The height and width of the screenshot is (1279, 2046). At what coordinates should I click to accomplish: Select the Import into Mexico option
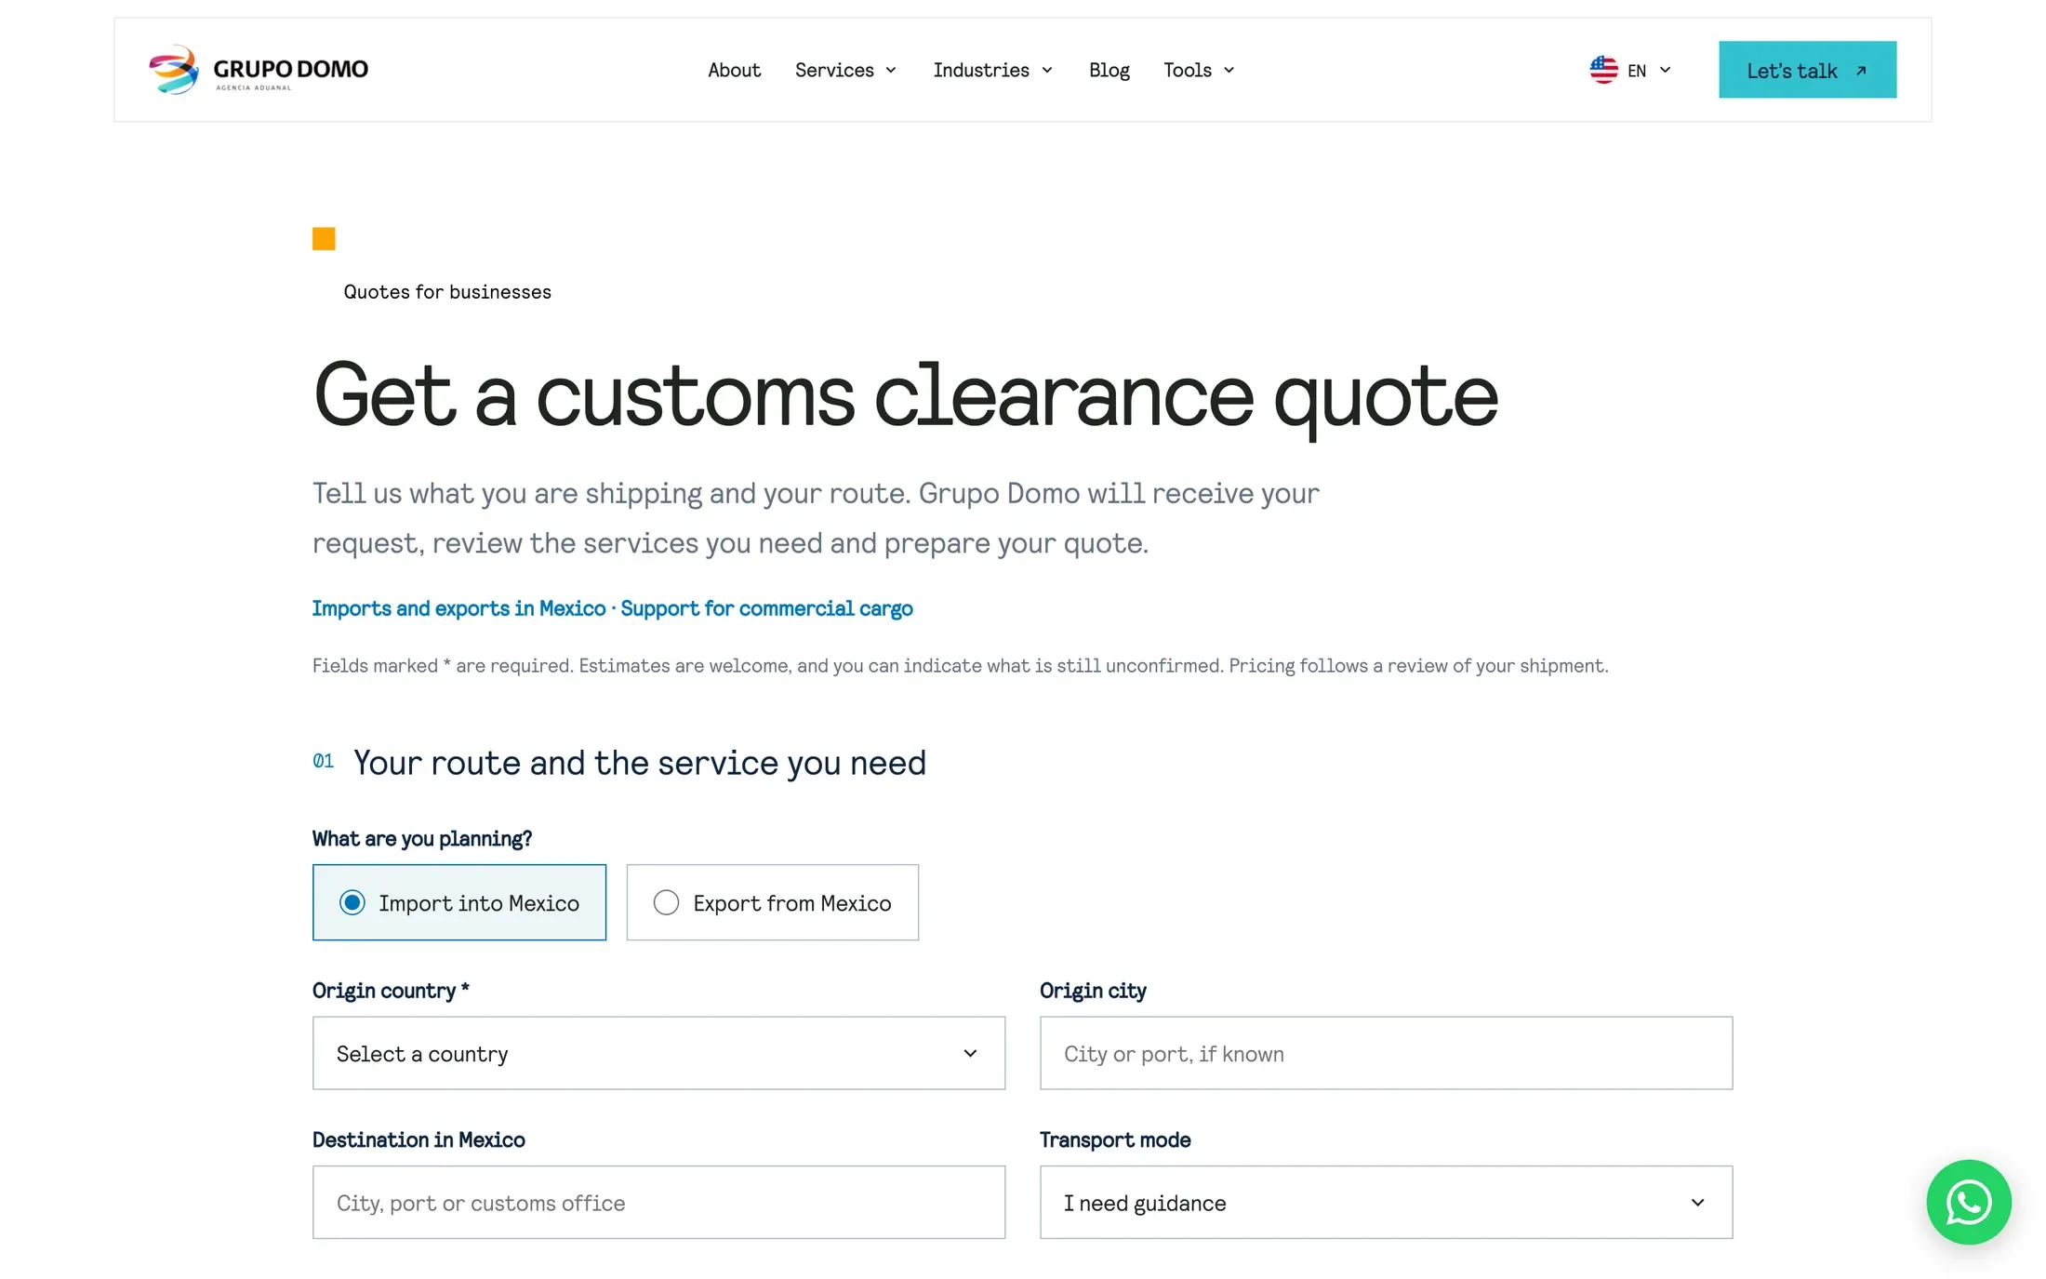[459, 902]
